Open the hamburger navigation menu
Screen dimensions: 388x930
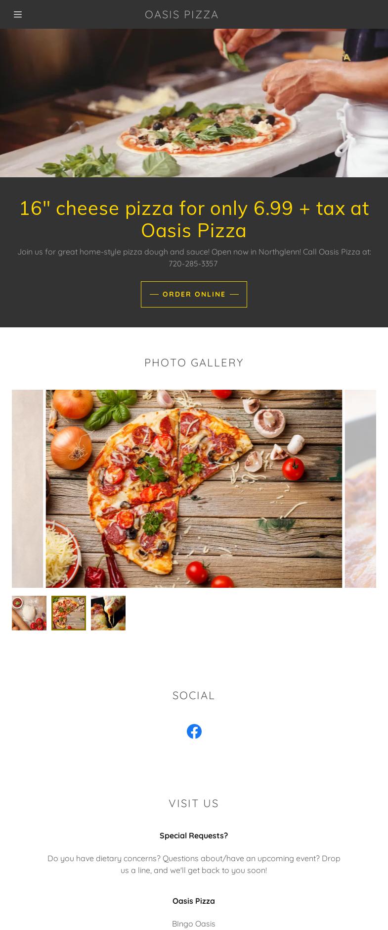pyautogui.click(x=18, y=14)
